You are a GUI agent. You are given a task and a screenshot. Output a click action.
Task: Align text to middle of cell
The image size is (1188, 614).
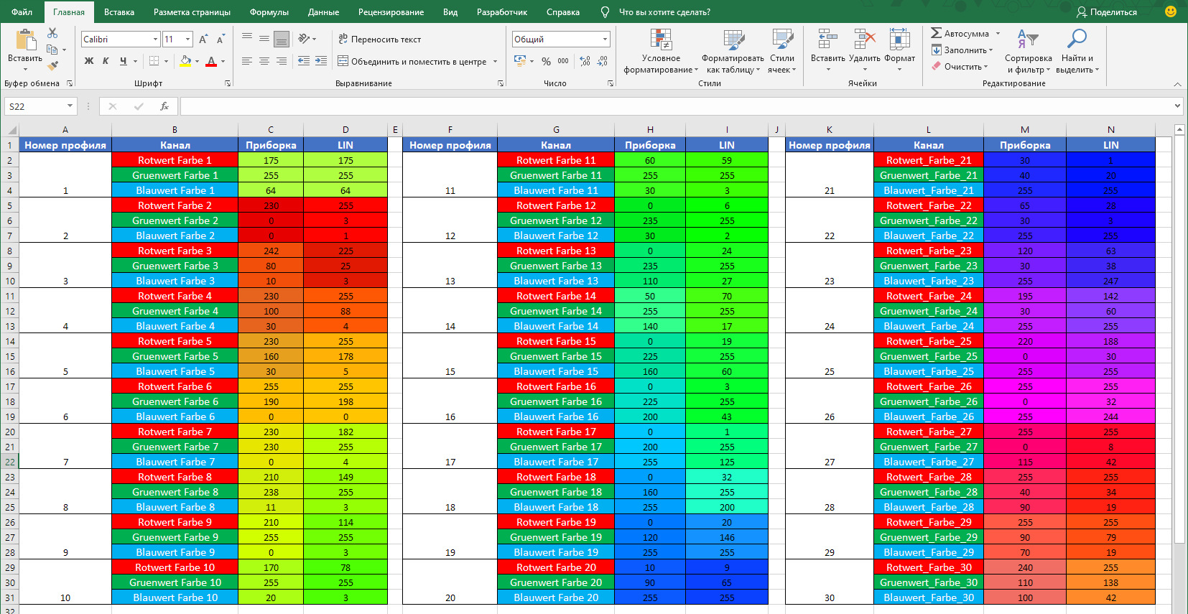tap(264, 39)
